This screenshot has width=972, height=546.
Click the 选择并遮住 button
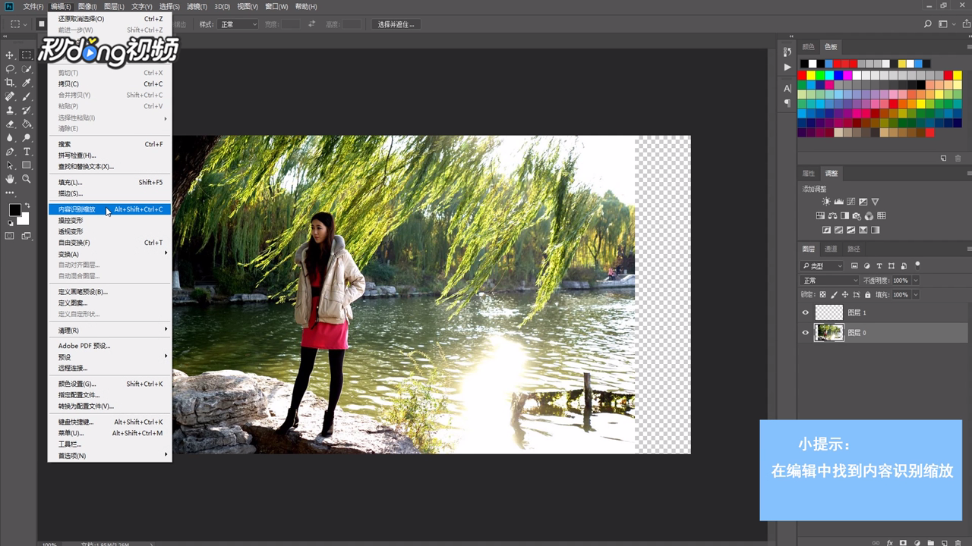pyautogui.click(x=396, y=24)
